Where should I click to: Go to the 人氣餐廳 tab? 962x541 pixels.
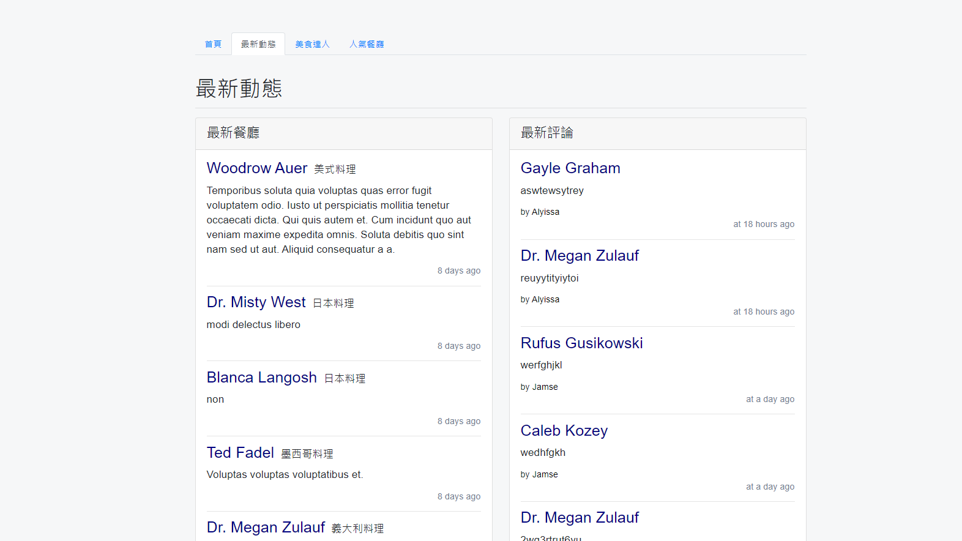click(x=367, y=44)
